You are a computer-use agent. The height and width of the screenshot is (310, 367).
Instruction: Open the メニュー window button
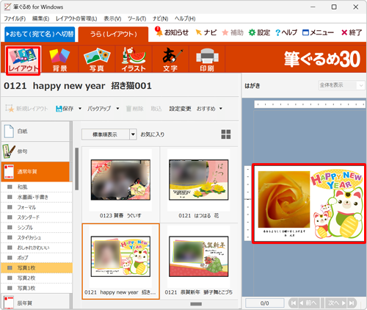pos(318,32)
